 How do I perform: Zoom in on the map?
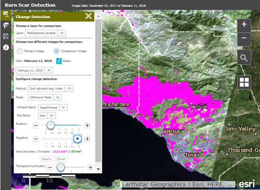244,24
